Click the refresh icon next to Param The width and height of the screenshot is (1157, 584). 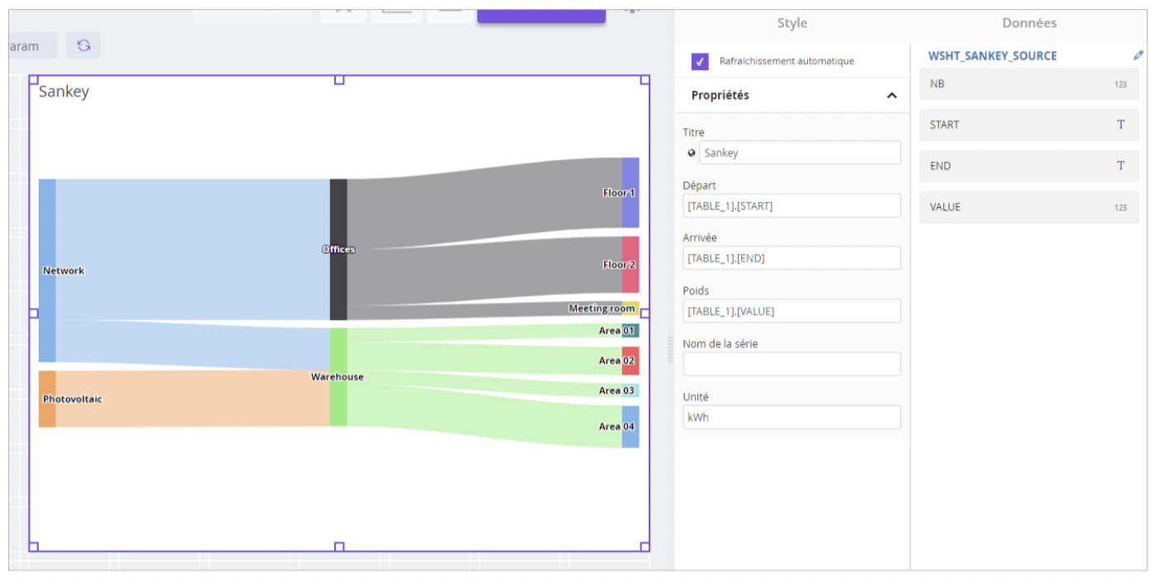(x=83, y=45)
